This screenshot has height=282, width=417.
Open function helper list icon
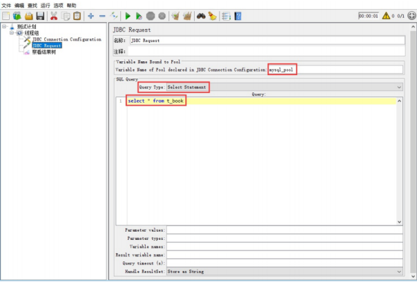pos(226,16)
